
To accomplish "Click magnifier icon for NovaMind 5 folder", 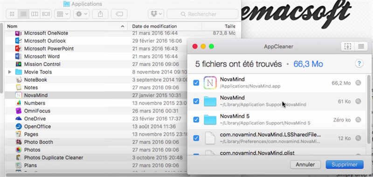I will point(358,120).
